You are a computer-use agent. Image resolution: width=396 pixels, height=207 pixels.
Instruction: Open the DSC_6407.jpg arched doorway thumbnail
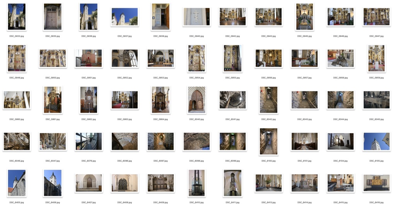[89, 183]
